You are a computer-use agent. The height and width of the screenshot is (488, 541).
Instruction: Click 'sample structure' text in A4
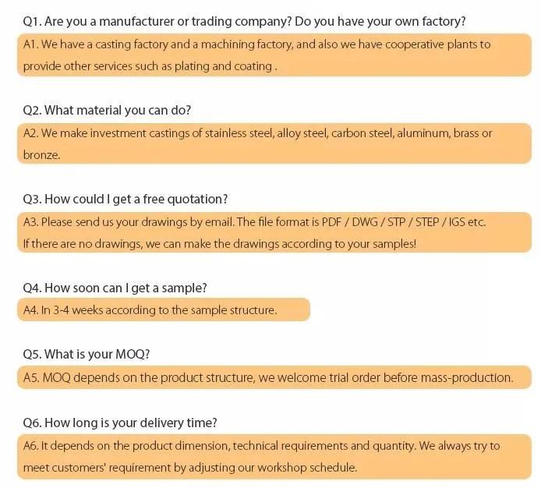coord(233,310)
